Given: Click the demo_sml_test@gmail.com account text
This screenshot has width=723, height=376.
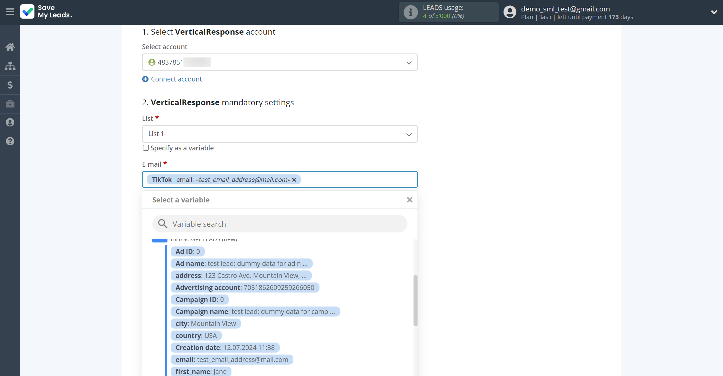Looking at the screenshot, I should pyautogui.click(x=565, y=9).
